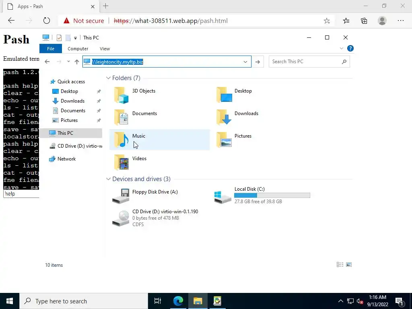Select Network in navigation pane
The image size is (412, 309).
coord(66,159)
